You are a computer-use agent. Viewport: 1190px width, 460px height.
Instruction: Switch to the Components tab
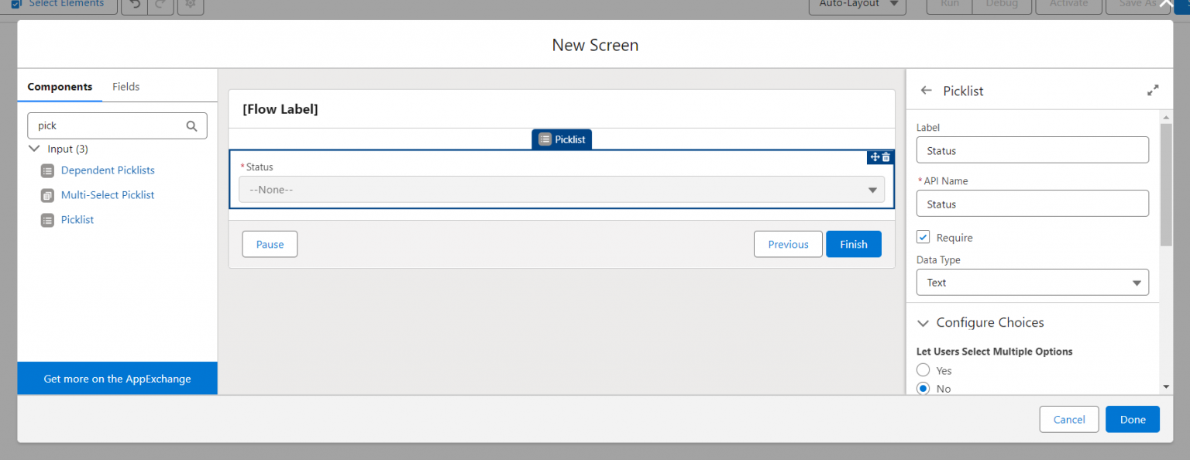point(59,86)
